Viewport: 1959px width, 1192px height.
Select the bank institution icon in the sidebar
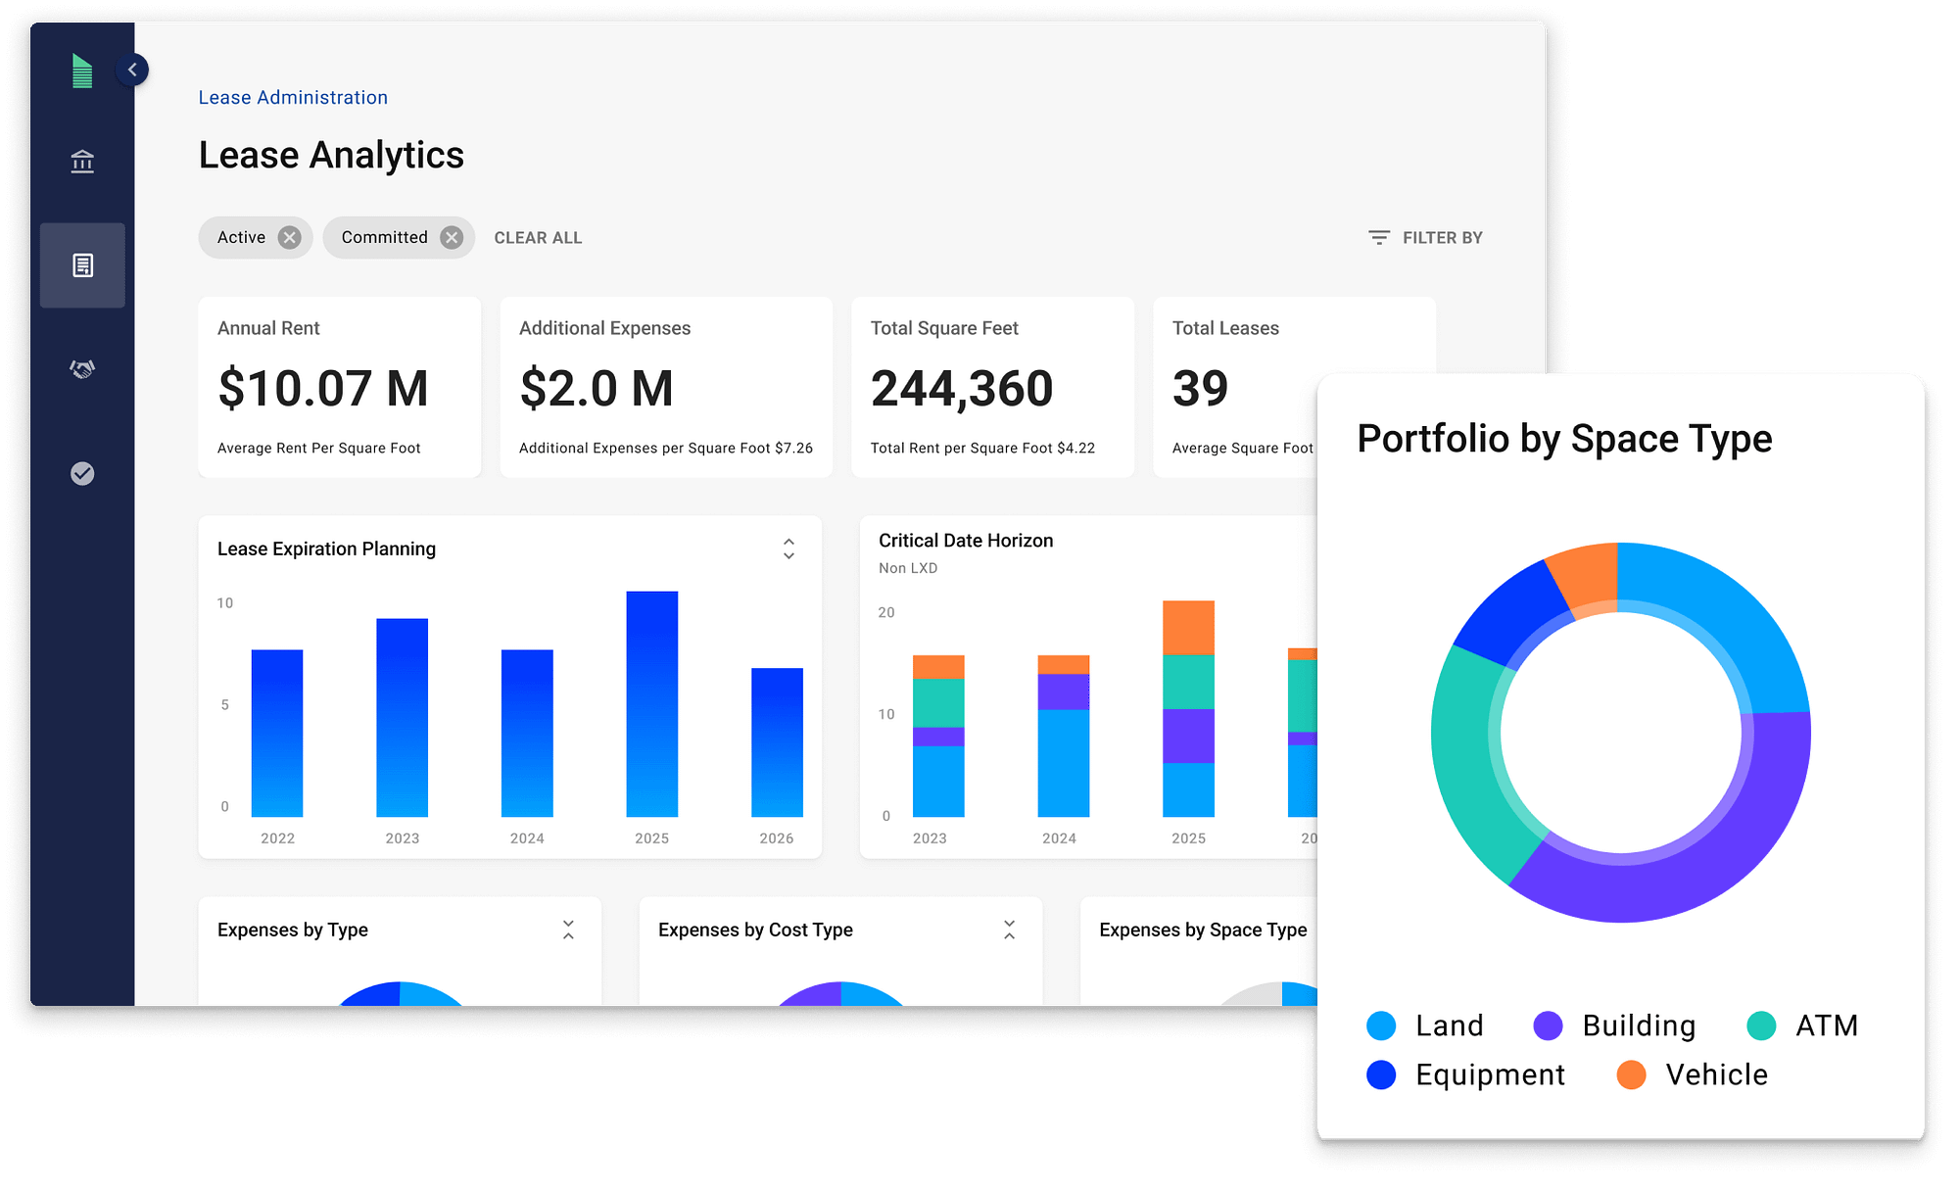click(x=82, y=161)
